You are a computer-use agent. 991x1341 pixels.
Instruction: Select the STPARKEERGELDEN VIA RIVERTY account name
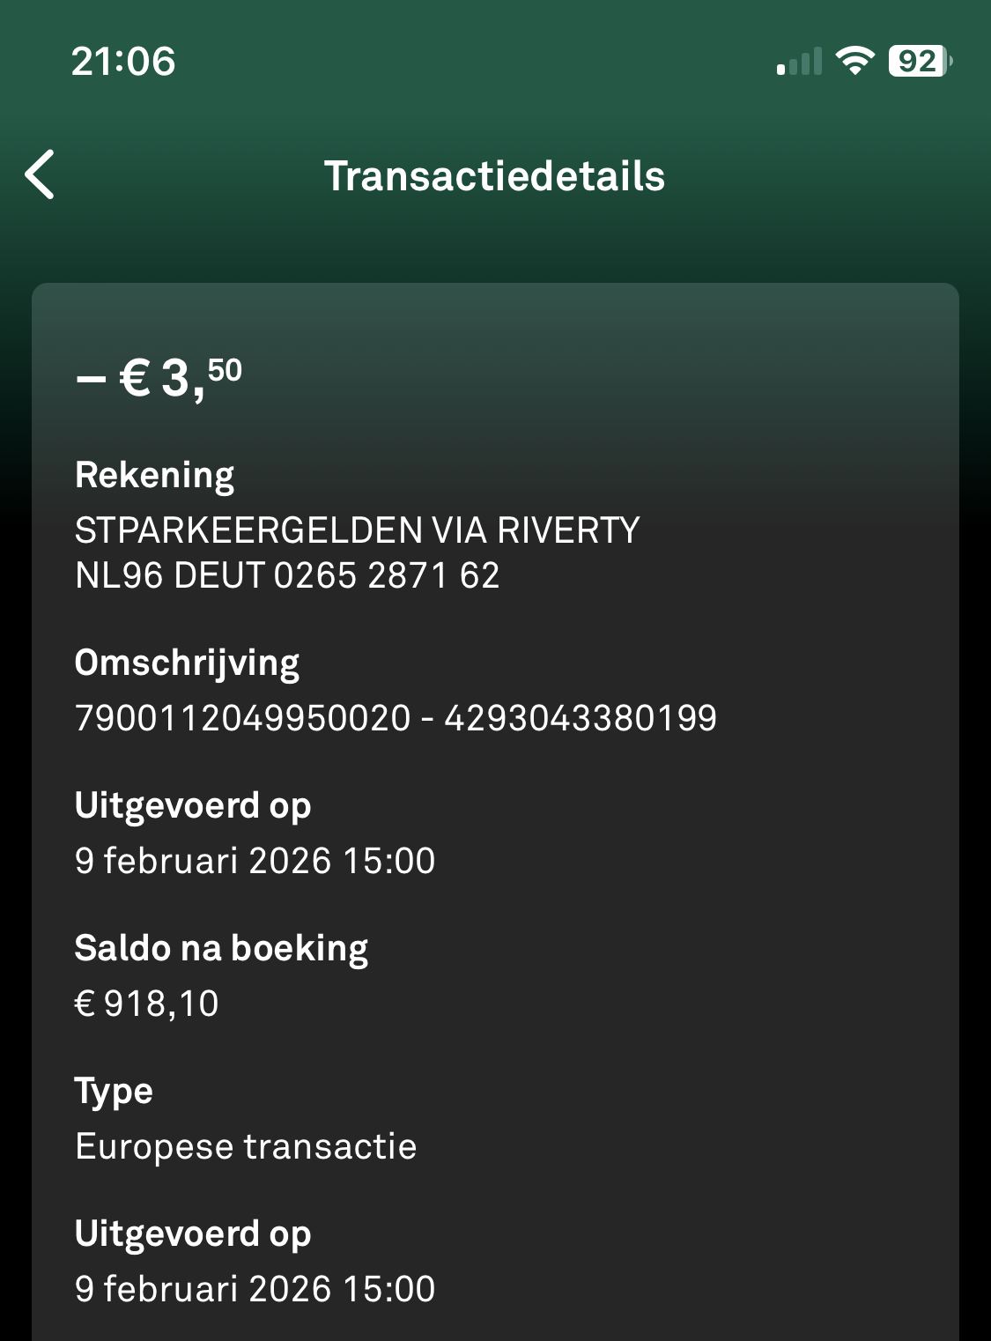point(357,530)
